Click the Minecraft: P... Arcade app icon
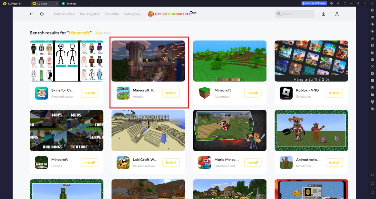Screen dimensions: 376x199 pos(123,93)
